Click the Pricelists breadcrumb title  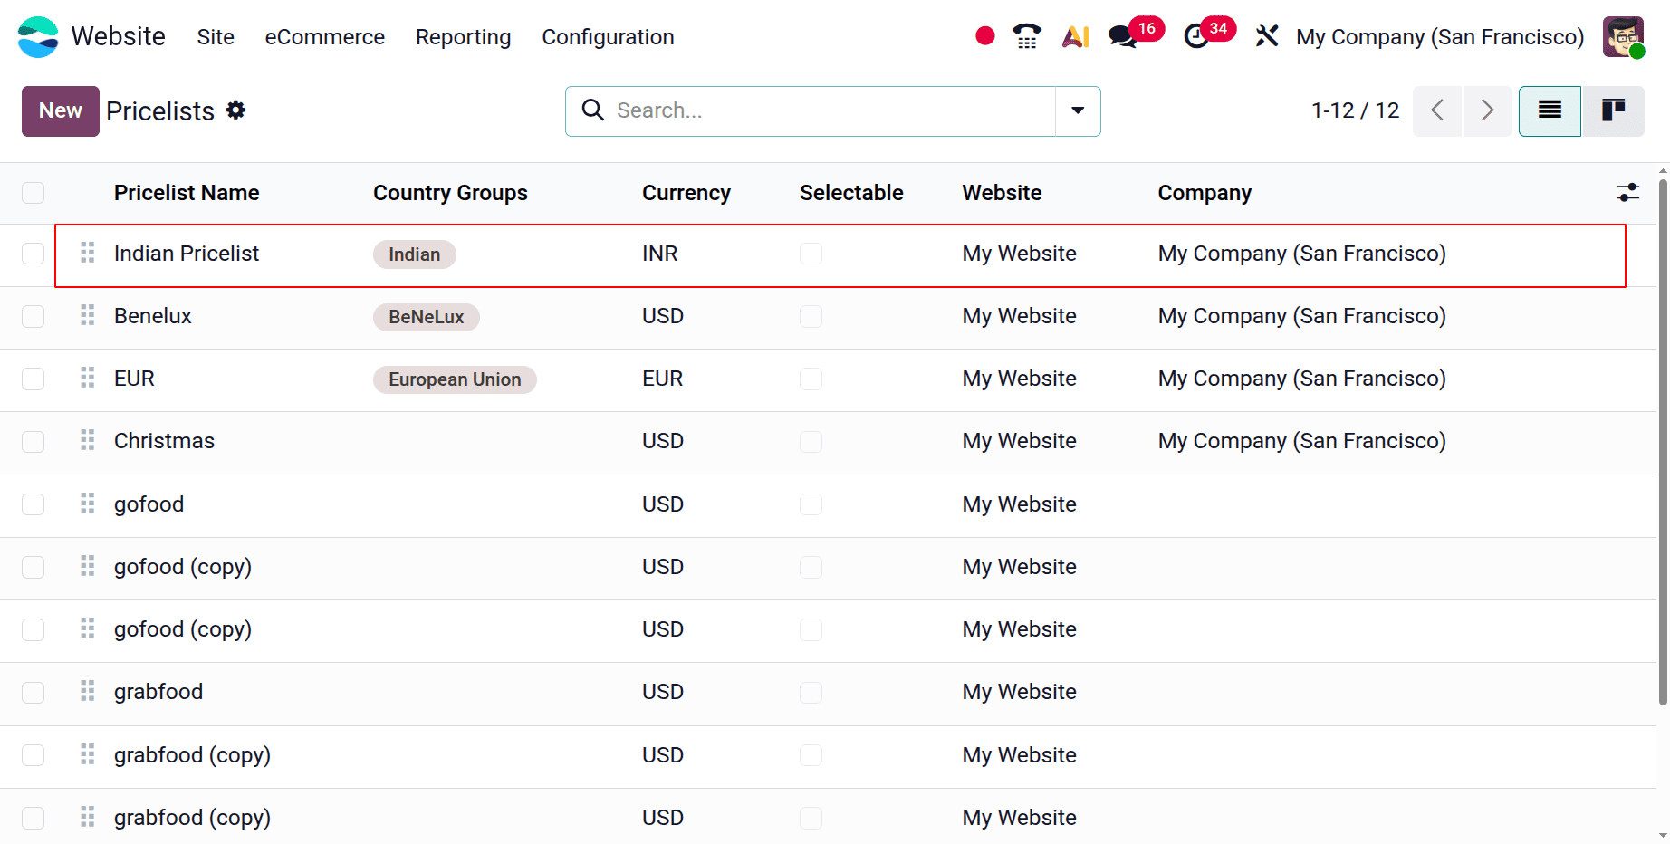point(160,111)
